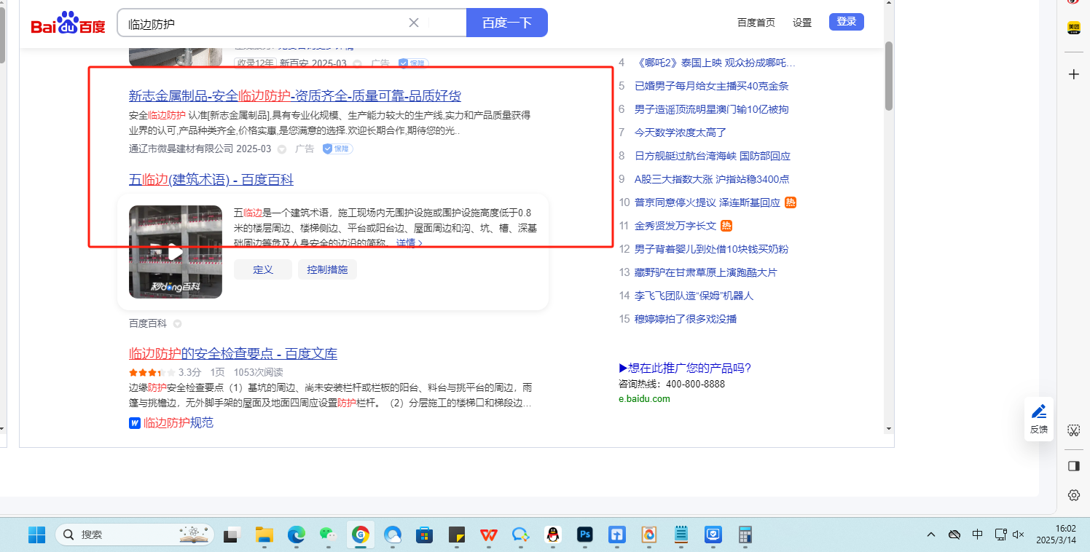The width and height of the screenshot is (1090, 552).
Task: Click the 反馈 feedback button
Action: click(1038, 419)
